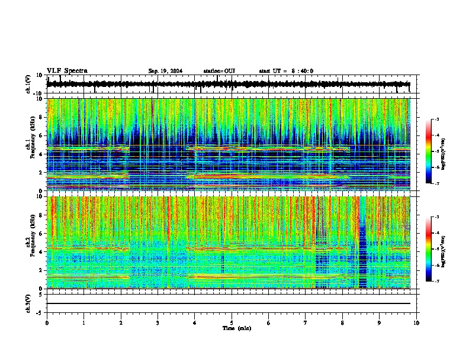Click the "-3" label on the upper color bar
Image resolution: width=469 pixels, height=362 pixels.
click(x=436, y=119)
